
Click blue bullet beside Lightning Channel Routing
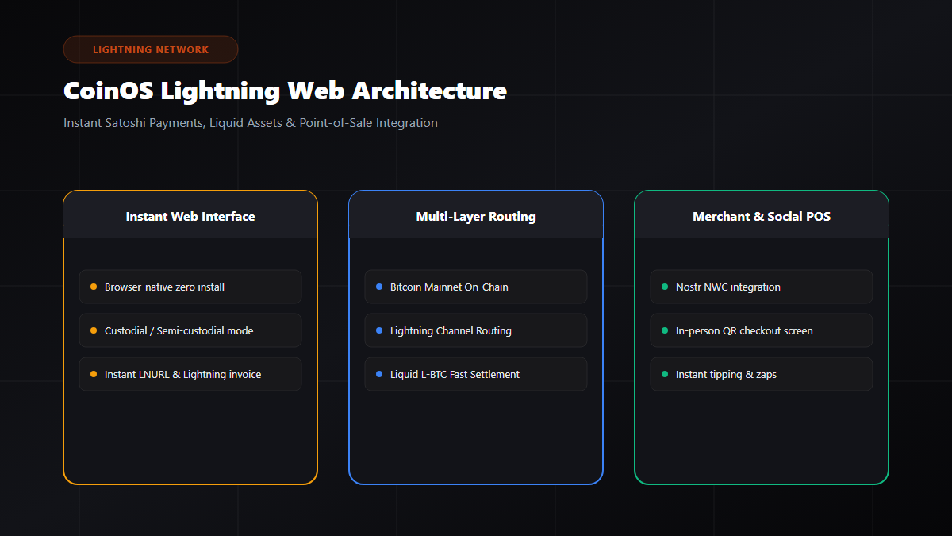[379, 330]
